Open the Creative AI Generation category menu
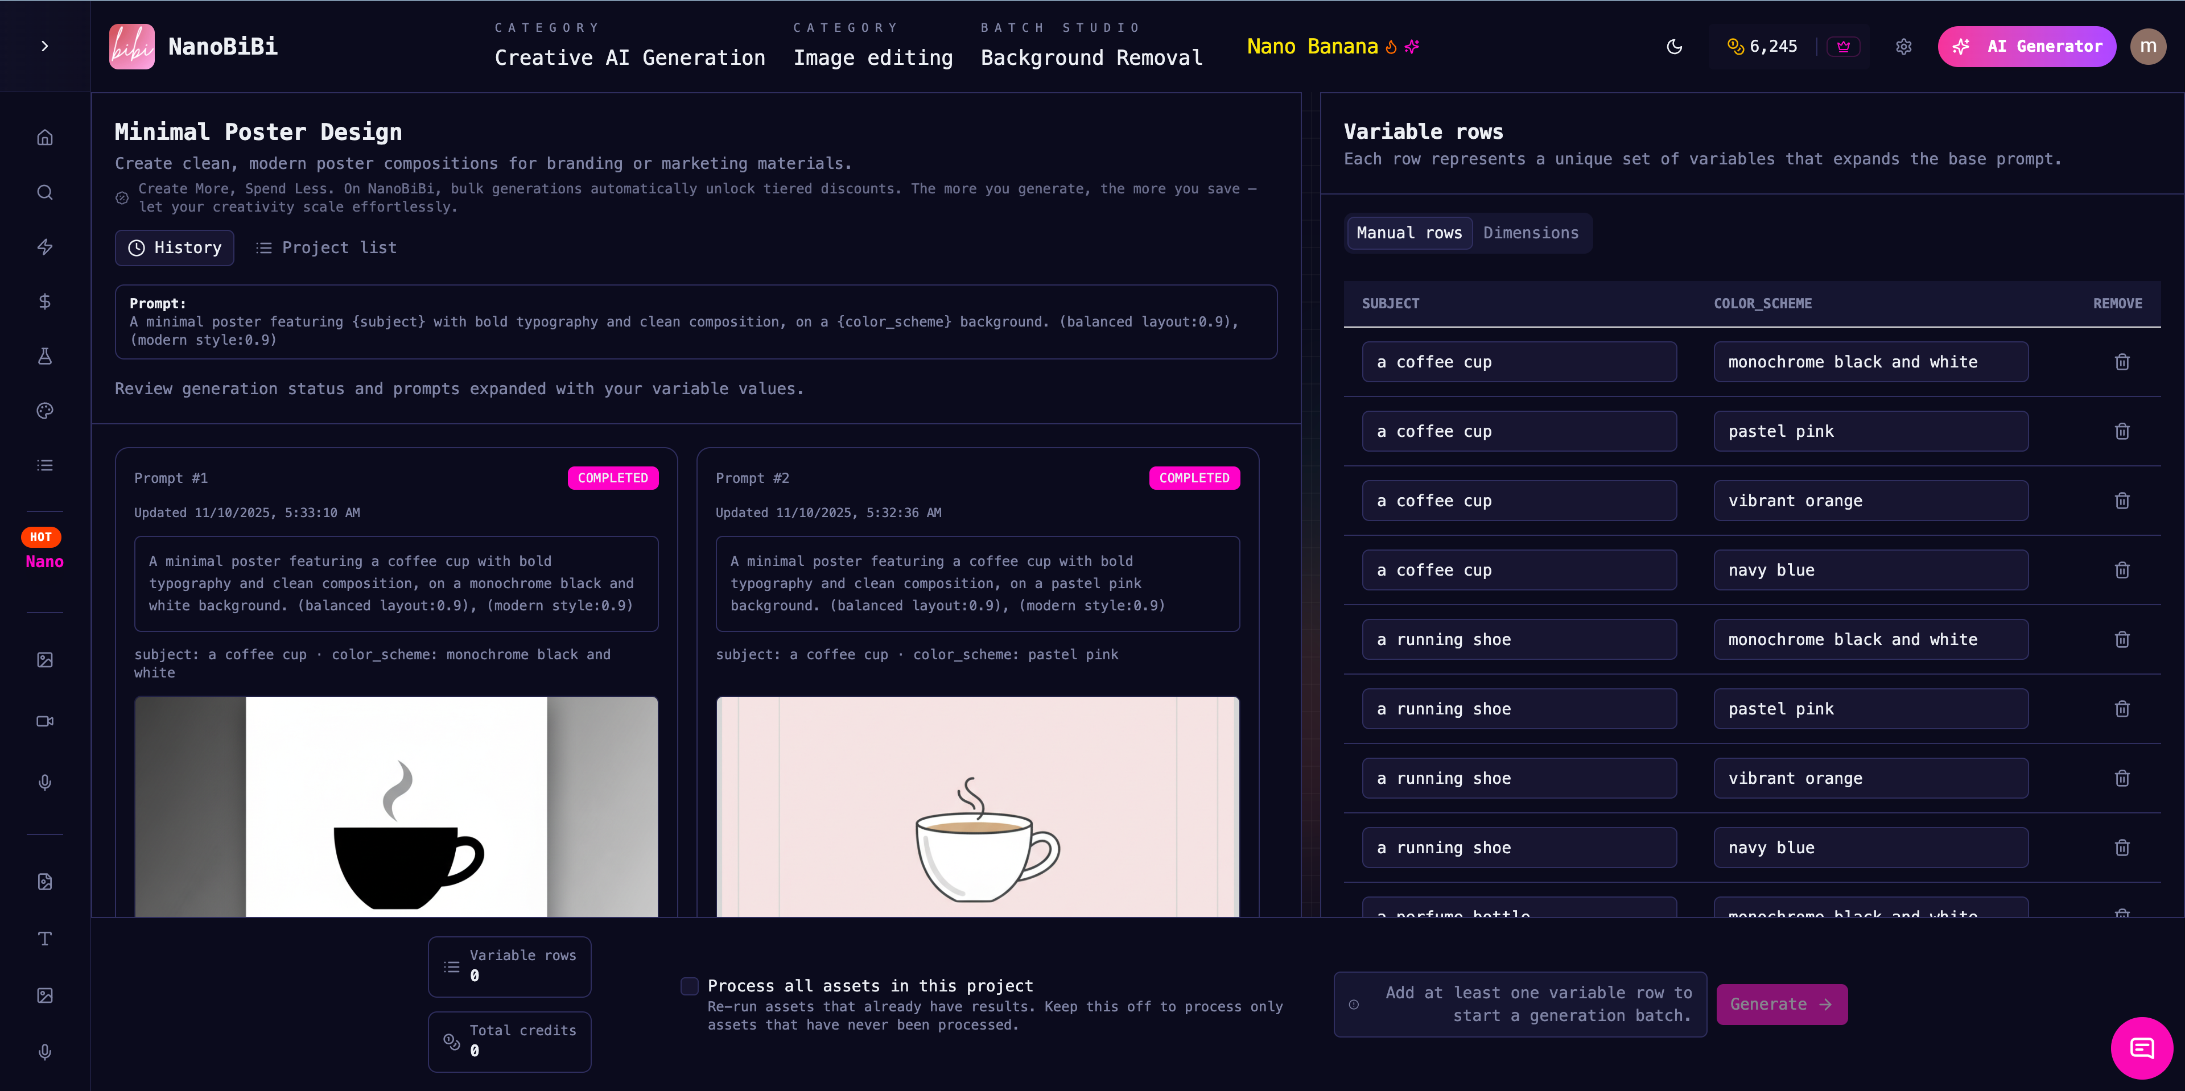Image resolution: width=2185 pixels, height=1091 pixels. [x=629, y=57]
